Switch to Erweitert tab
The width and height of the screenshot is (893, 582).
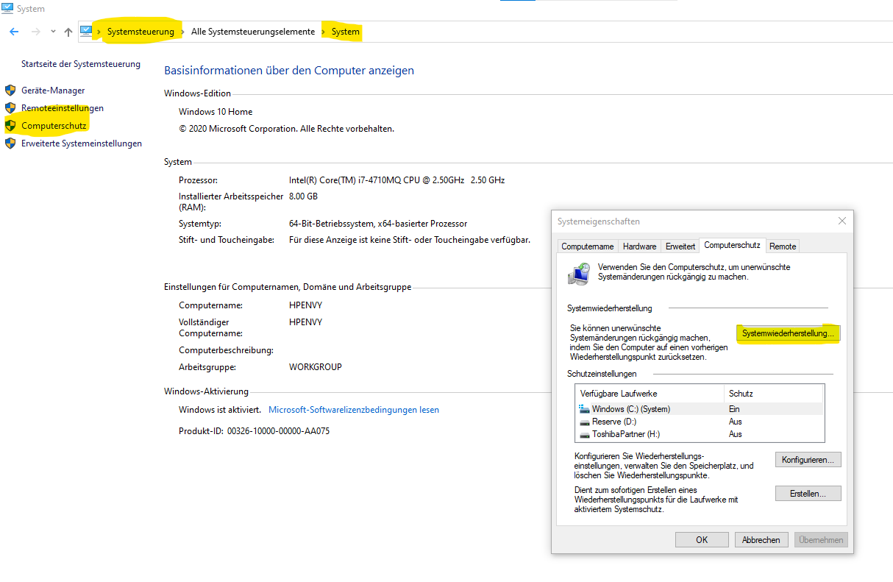(680, 246)
